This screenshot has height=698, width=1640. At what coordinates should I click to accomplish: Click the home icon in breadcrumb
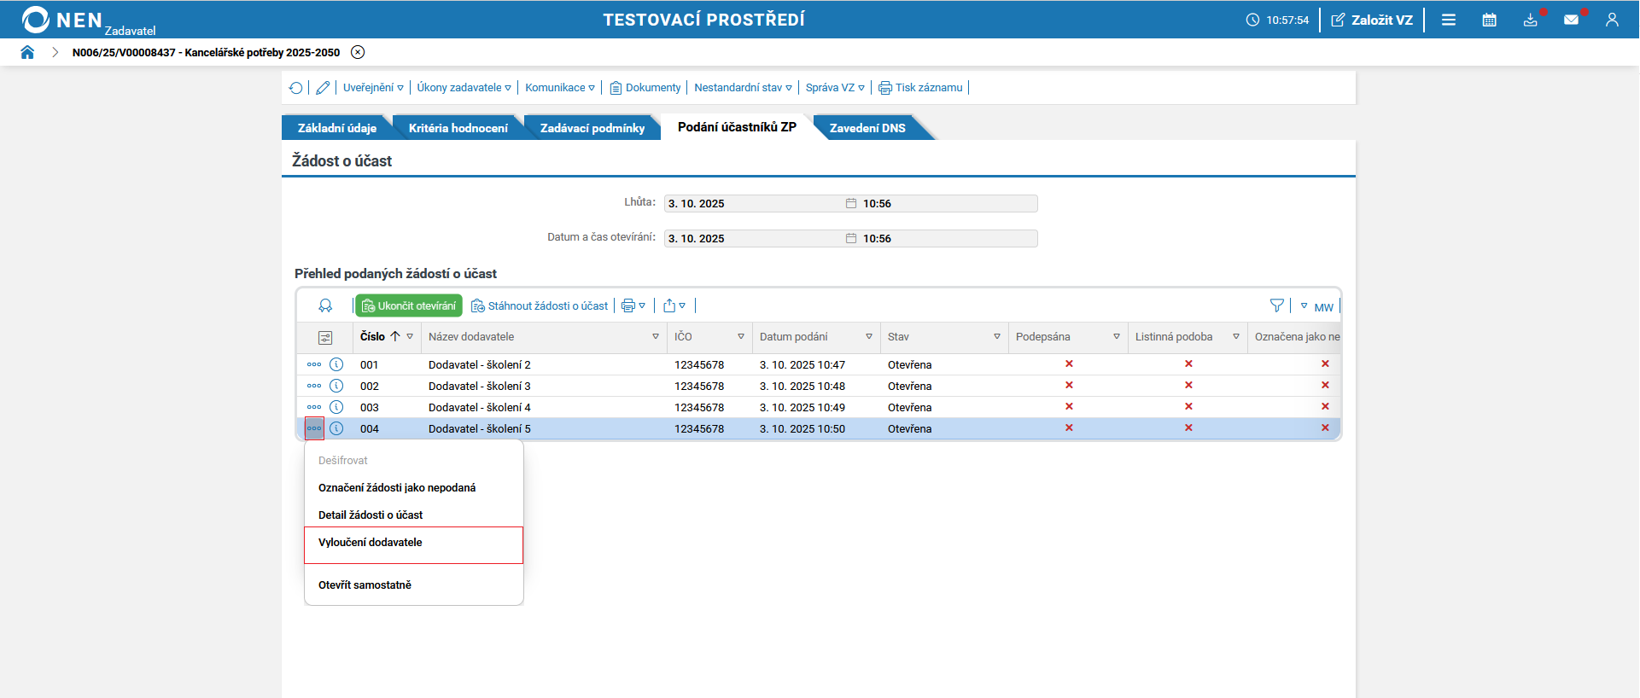(x=27, y=52)
